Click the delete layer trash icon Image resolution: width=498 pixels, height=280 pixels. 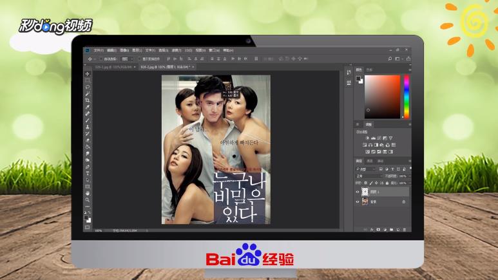coord(405,230)
